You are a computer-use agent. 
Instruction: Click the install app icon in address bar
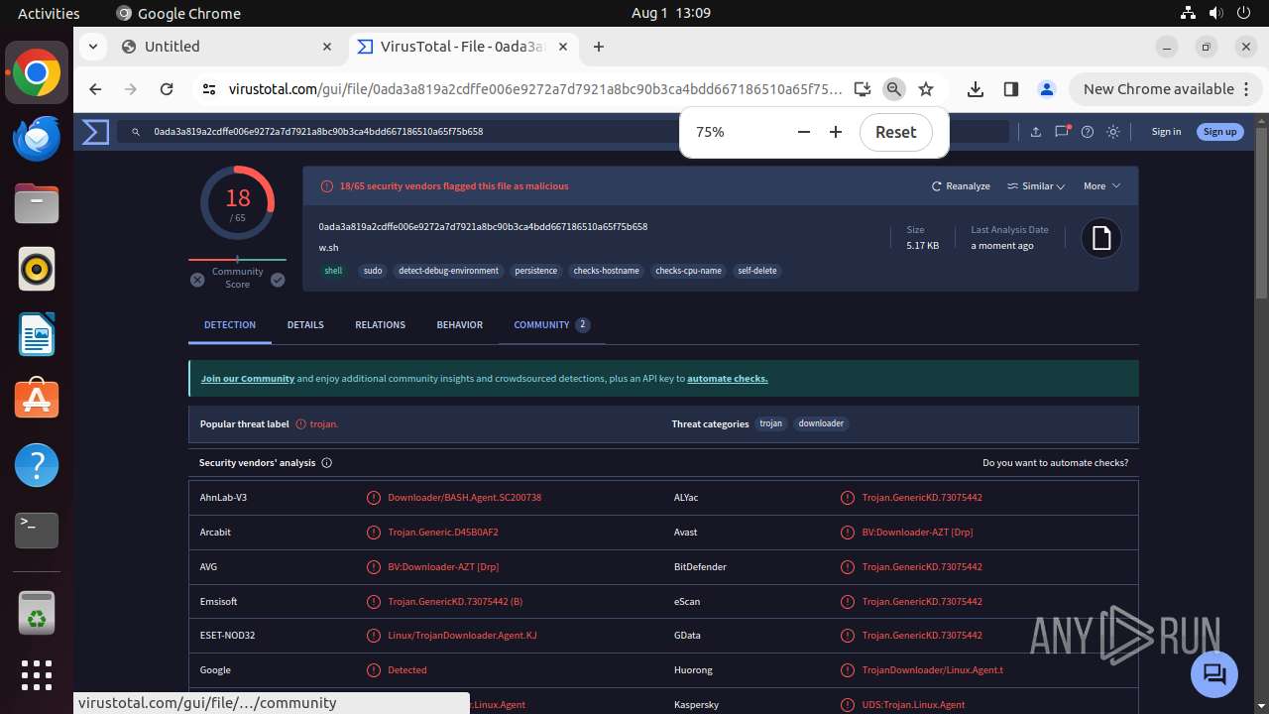(863, 89)
